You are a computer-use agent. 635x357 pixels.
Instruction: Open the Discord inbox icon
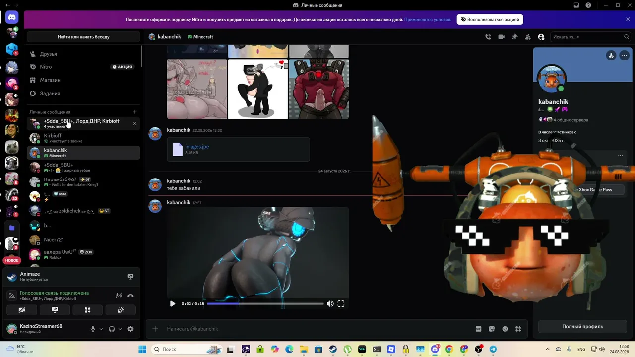576,5
